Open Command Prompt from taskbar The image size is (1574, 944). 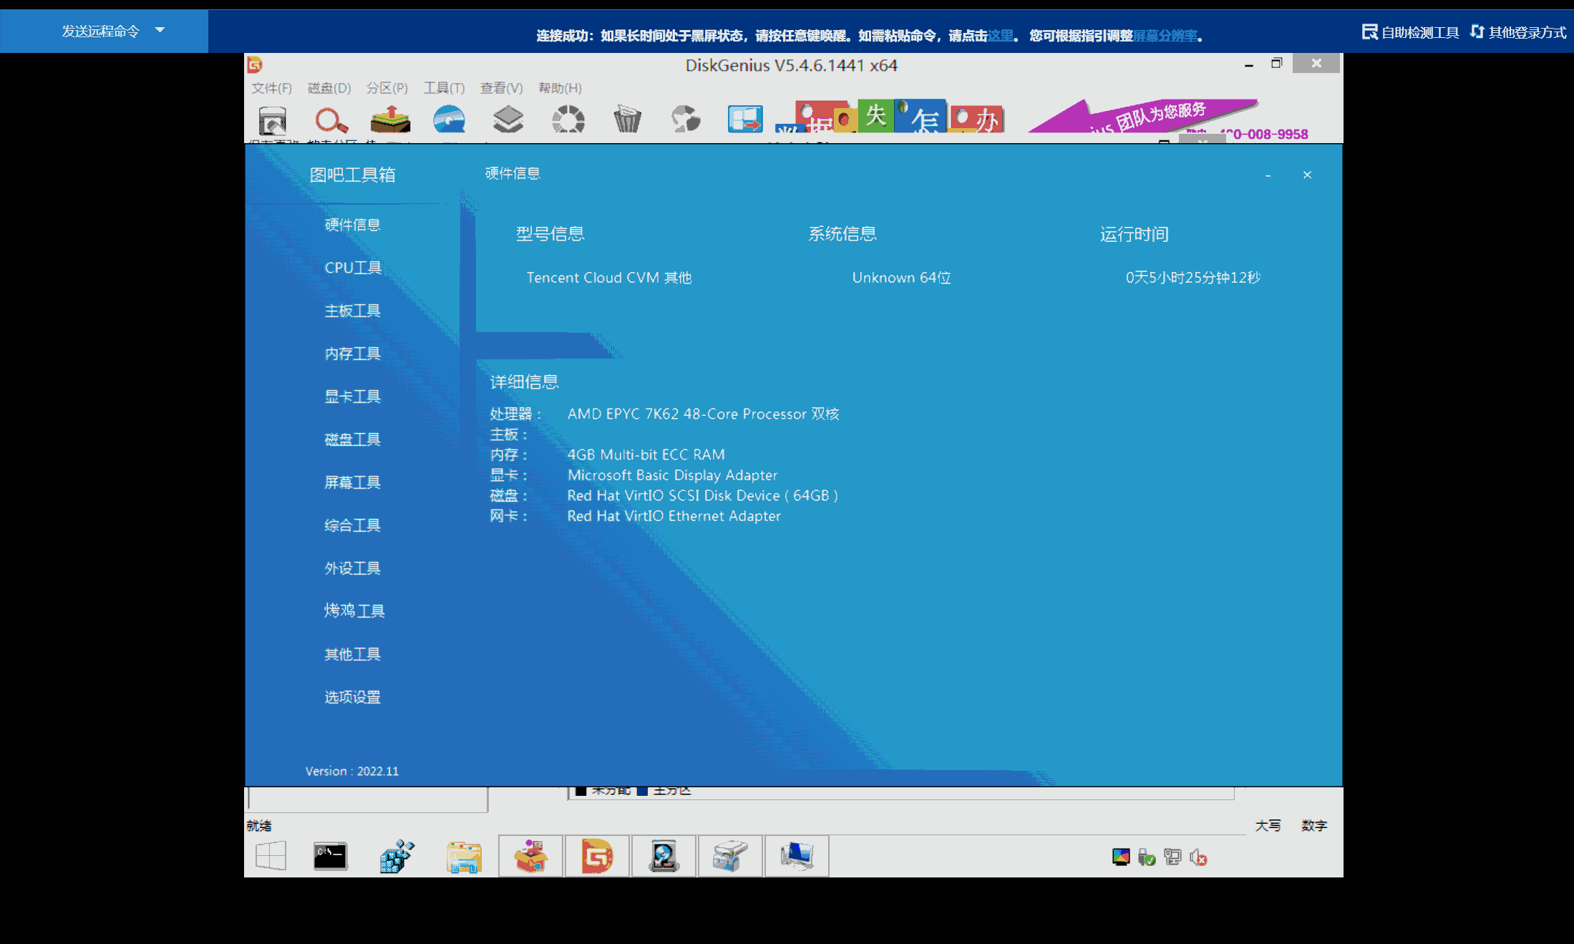330,856
